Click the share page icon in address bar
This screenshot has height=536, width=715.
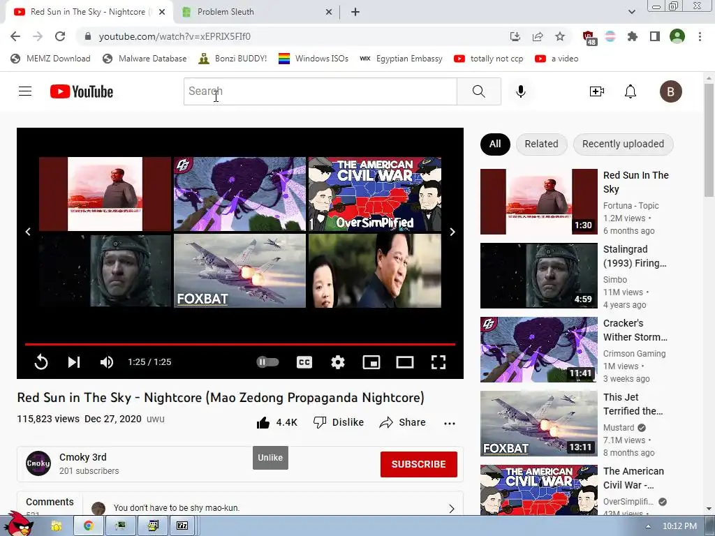click(x=538, y=36)
